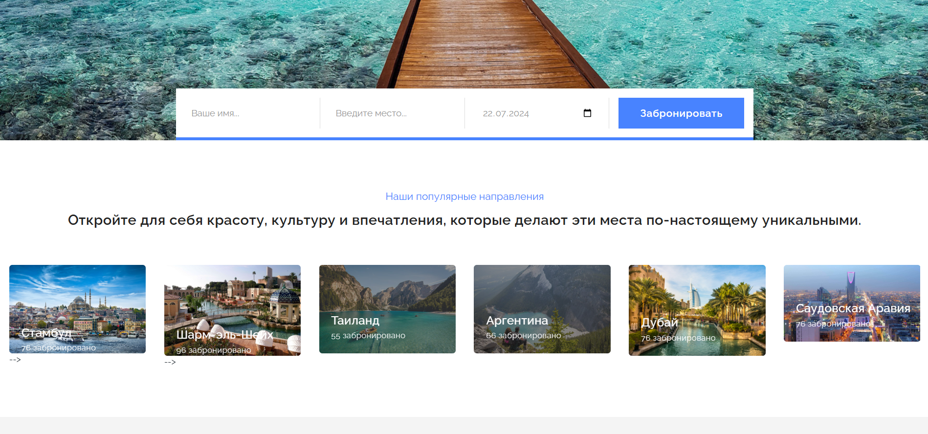
Task: Click '55 забронировано' text on Таиланд card
Action: tap(368, 336)
